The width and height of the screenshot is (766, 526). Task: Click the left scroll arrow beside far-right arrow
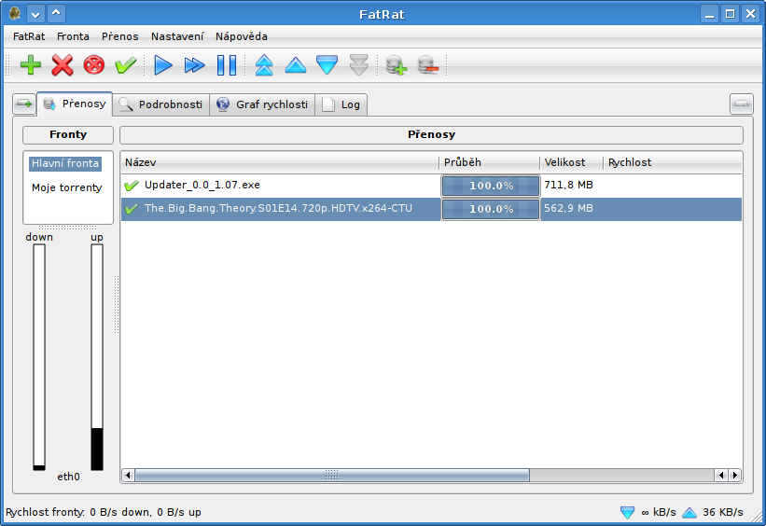pyautogui.click(x=721, y=475)
